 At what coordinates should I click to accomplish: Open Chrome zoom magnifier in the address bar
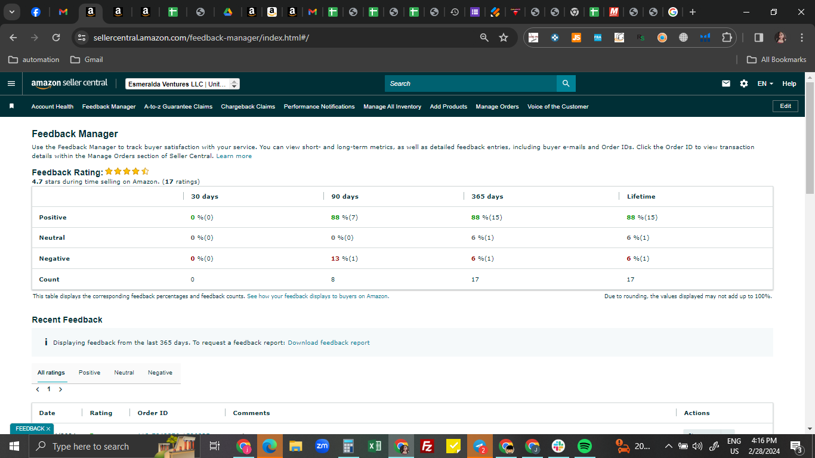(x=484, y=38)
